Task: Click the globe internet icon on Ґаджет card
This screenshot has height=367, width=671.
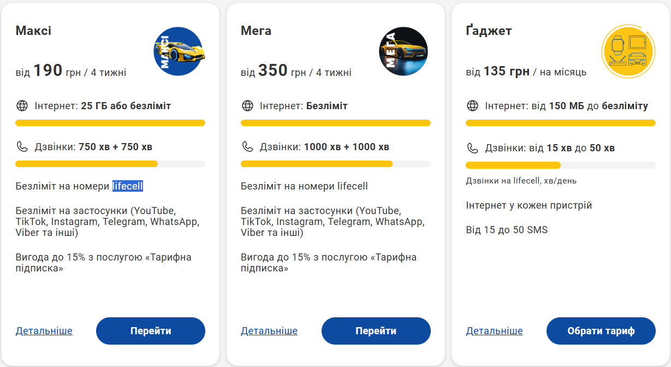Action: coord(472,105)
